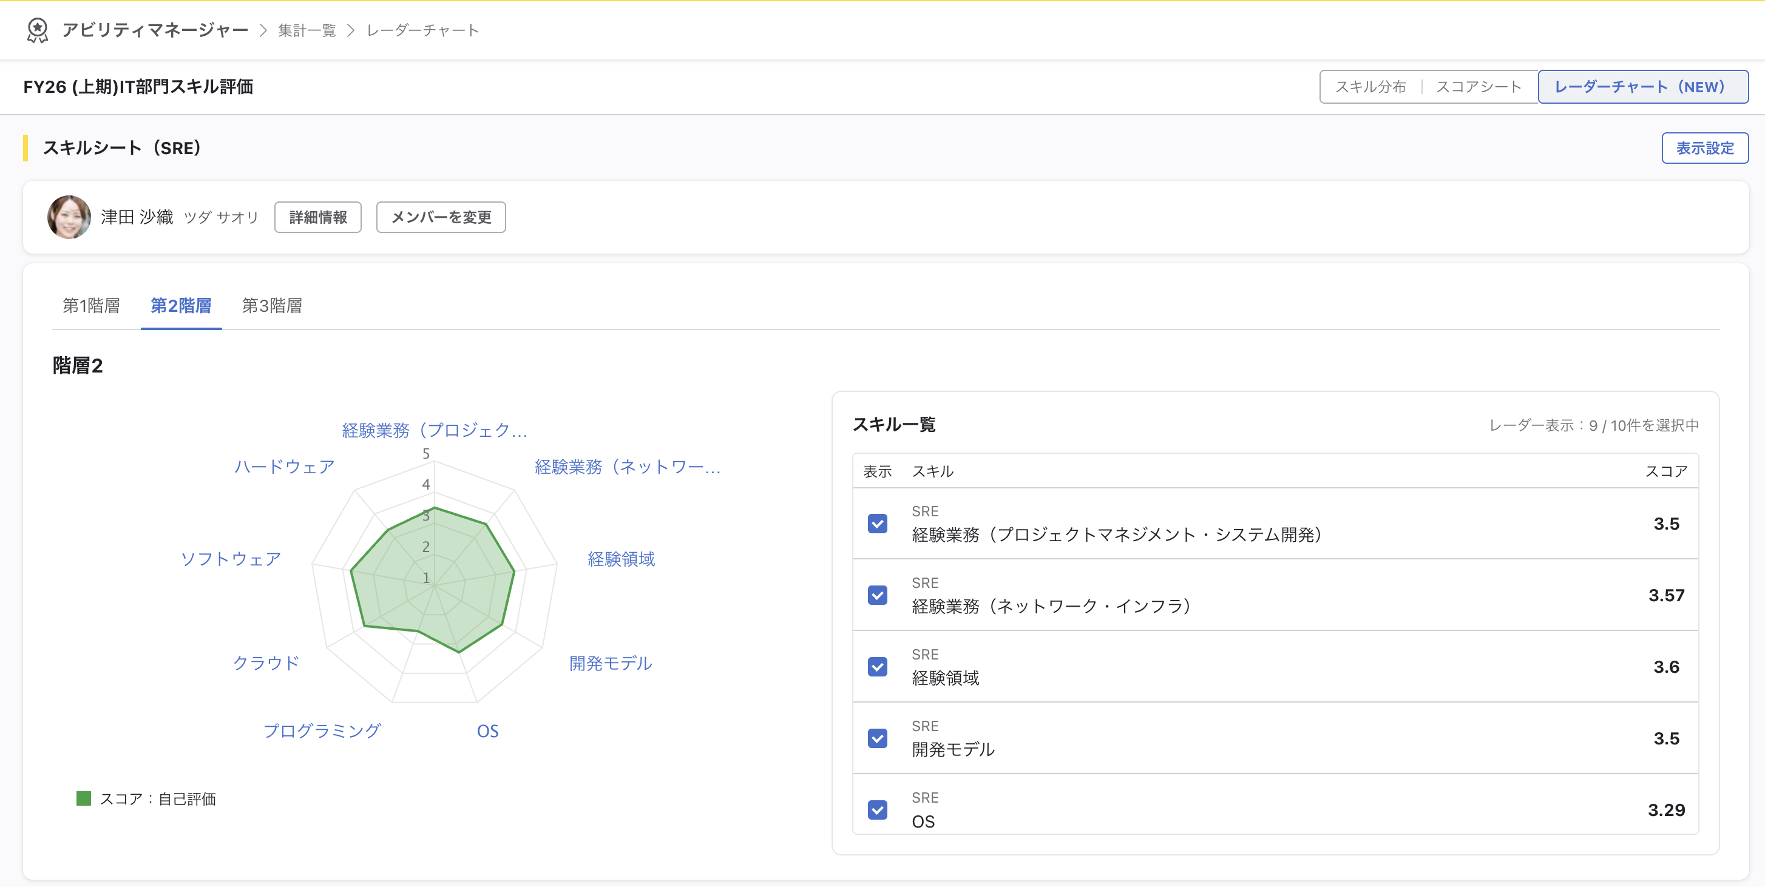Uncheck 経験業務（ネットワーク・インフラ） checkbox
This screenshot has width=1765, height=887.
coord(877,595)
